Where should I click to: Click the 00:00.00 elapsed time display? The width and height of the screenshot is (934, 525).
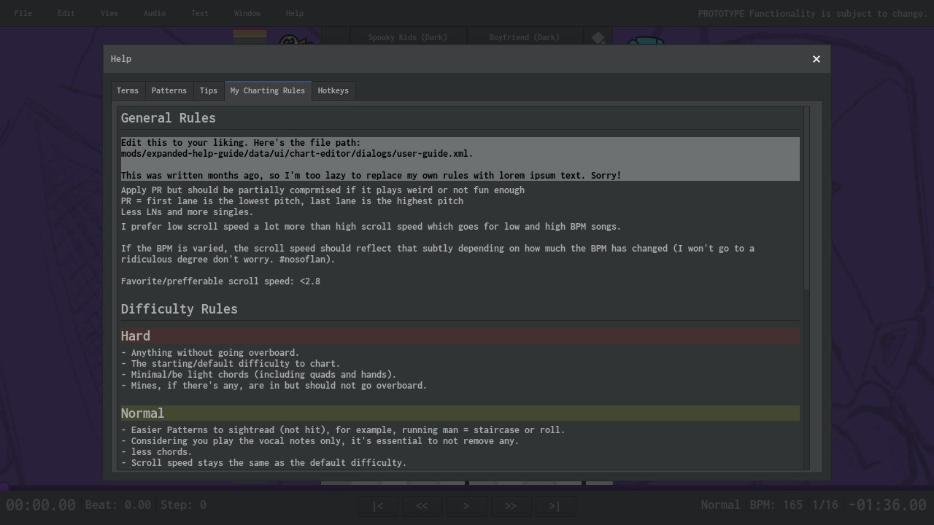tap(41, 505)
